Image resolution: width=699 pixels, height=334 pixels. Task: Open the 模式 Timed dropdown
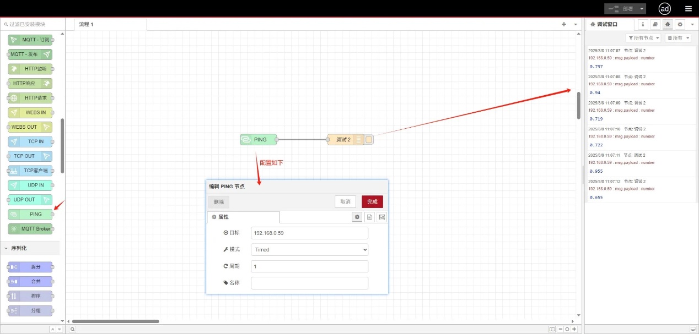309,250
